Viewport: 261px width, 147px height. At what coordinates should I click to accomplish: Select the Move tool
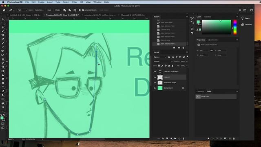pos(3,19)
